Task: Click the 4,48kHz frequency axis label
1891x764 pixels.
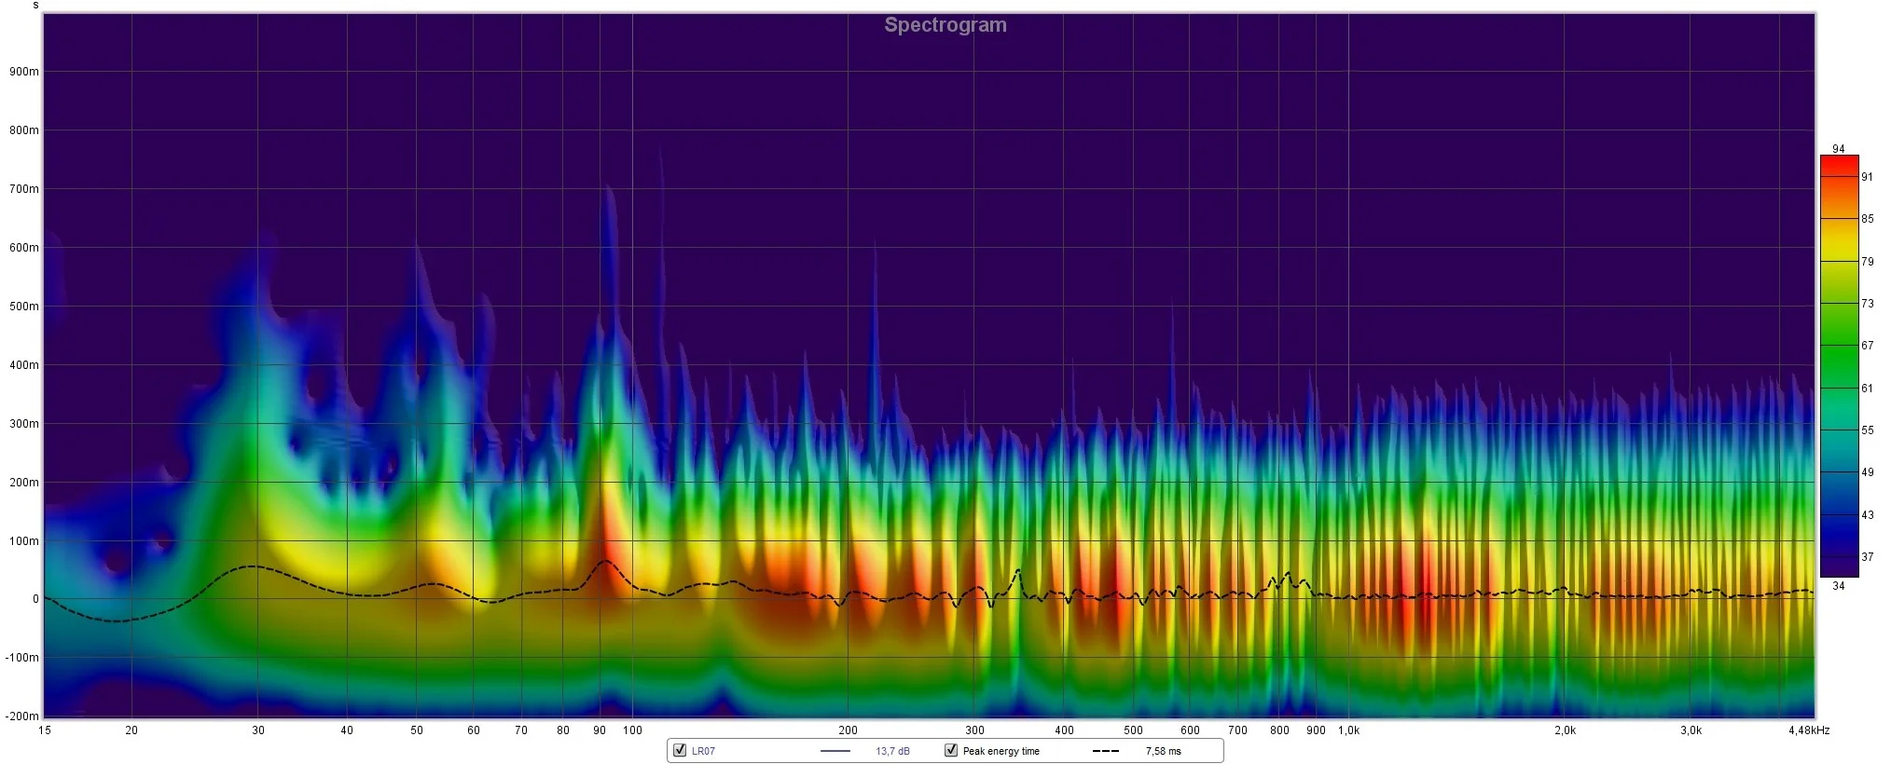Action: point(1809,730)
